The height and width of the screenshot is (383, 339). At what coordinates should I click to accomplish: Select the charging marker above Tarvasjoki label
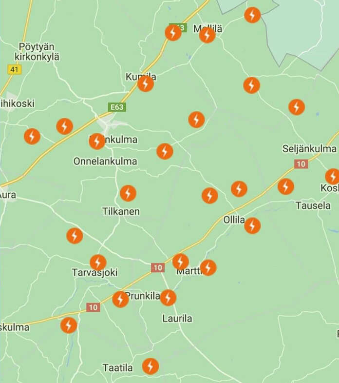point(98,262)
